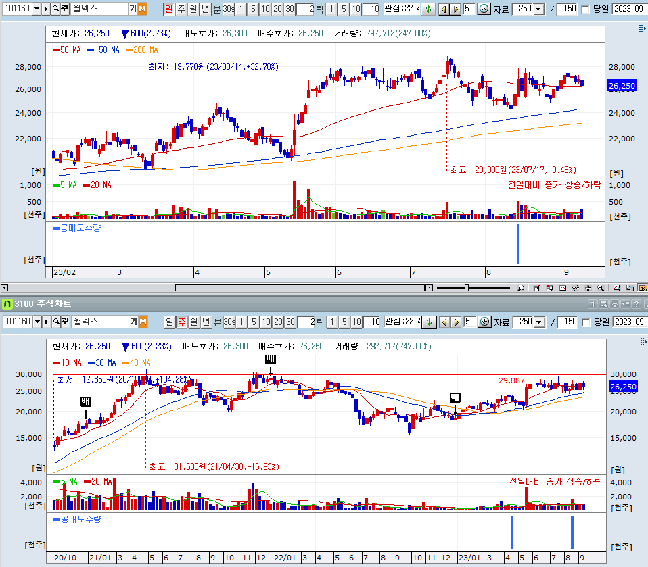Image resolution: width=648 pixels, height=567 pixels.
Task: Select the 30s interval button in daily chart toolbar
Action: click(229, 9)
